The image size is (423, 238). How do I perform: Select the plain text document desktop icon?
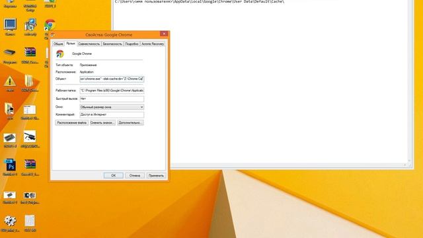click(x=30, y=221)
